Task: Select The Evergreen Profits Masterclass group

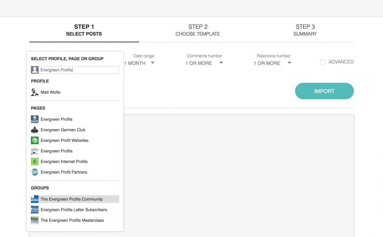Action: tap(75, 220)
